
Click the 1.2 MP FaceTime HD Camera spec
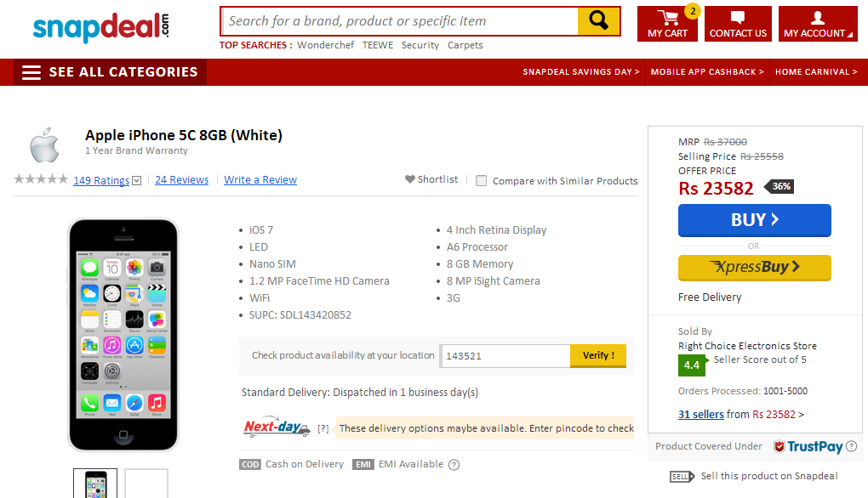point(319,280)
